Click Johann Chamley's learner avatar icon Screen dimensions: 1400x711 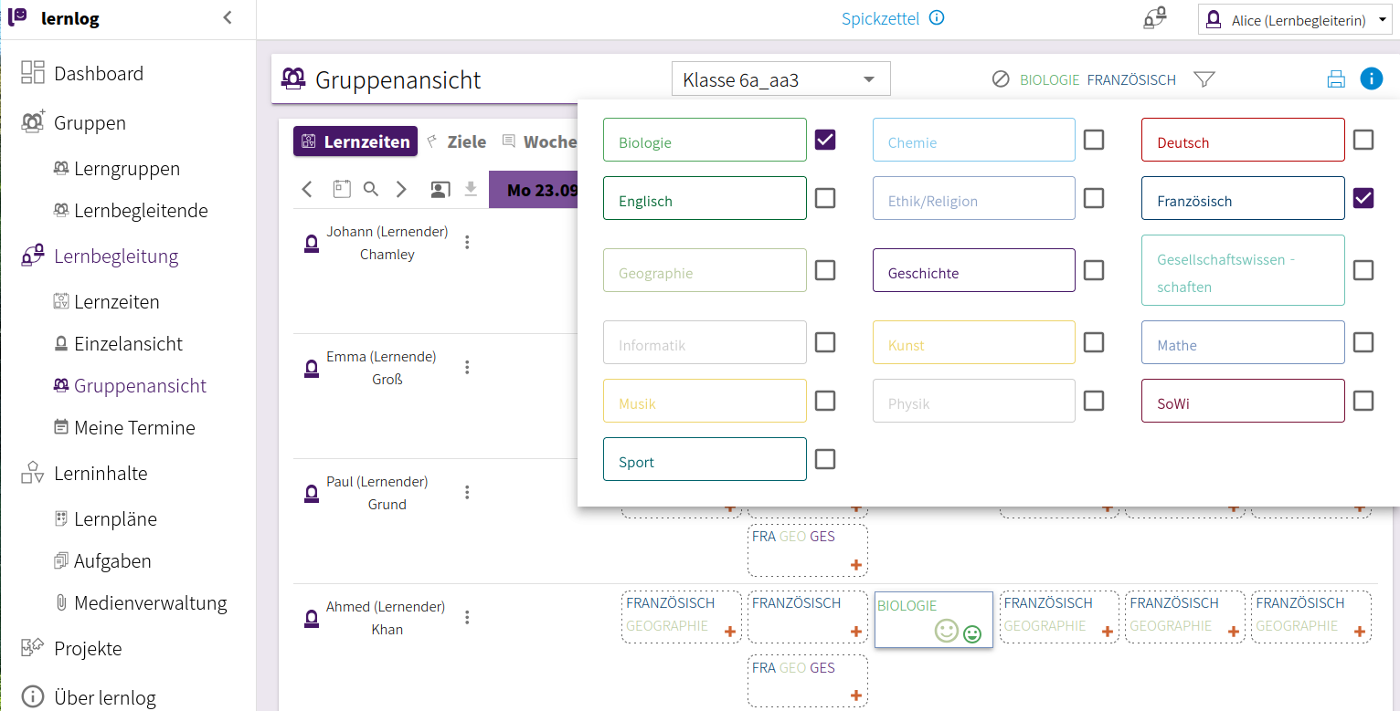311,243
